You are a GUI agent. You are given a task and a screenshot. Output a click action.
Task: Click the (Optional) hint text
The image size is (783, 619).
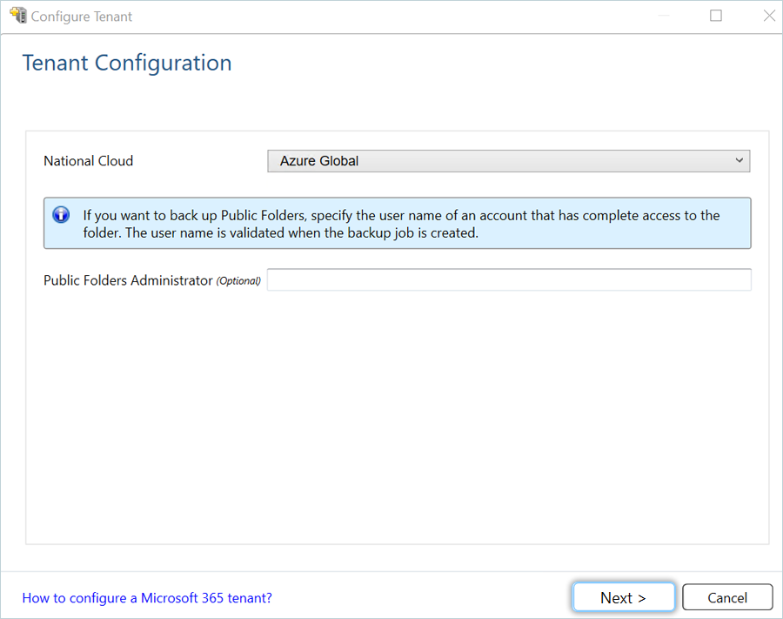238,281
